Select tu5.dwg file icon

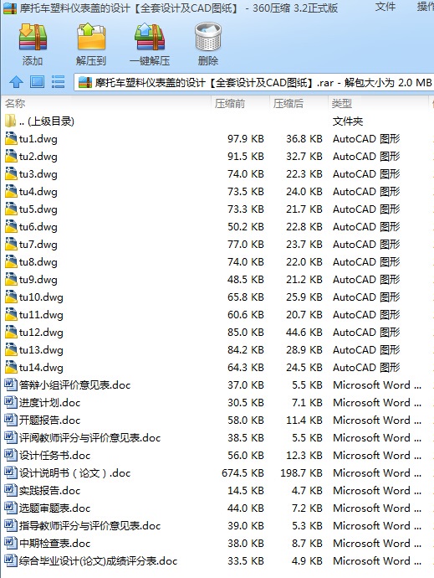pyautogui.click(x=11, y=209)
